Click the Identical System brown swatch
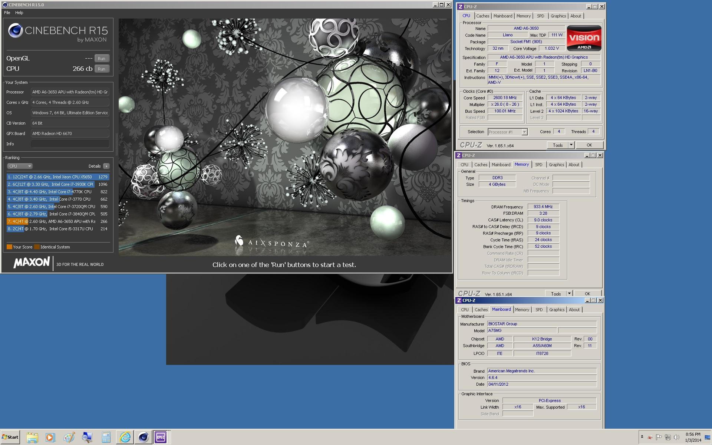712x445 pixels. [37, 247]
